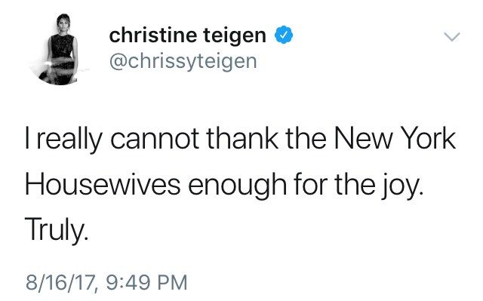Click the 8/16/17 date text

pyautogui.click(x=61, y=283)
